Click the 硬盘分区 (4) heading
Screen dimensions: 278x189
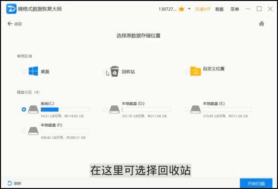point(28,92)
